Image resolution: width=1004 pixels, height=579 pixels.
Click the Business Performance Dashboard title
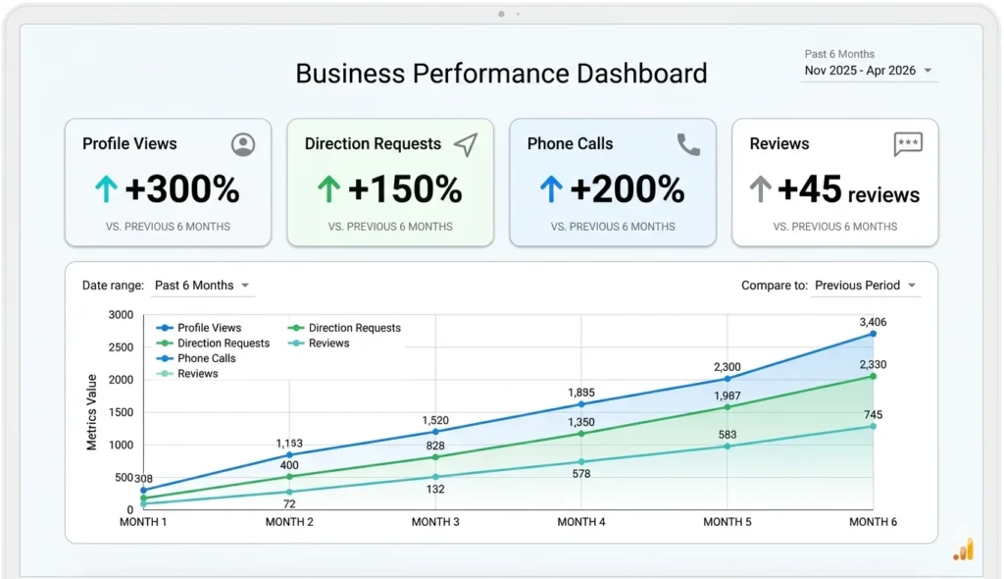pyautogui.click(x=501, y=73)
